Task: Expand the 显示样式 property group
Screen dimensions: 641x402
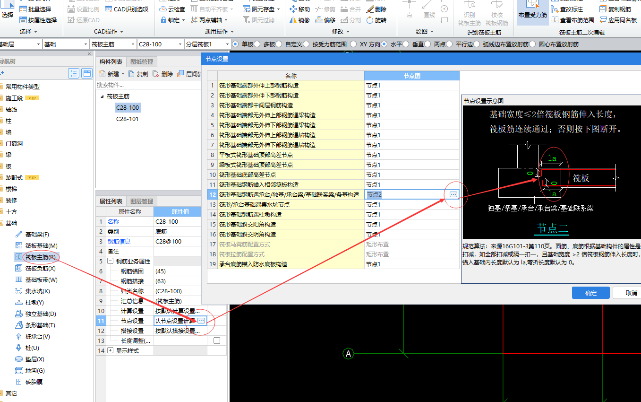Action: click(x=111, y=350)
